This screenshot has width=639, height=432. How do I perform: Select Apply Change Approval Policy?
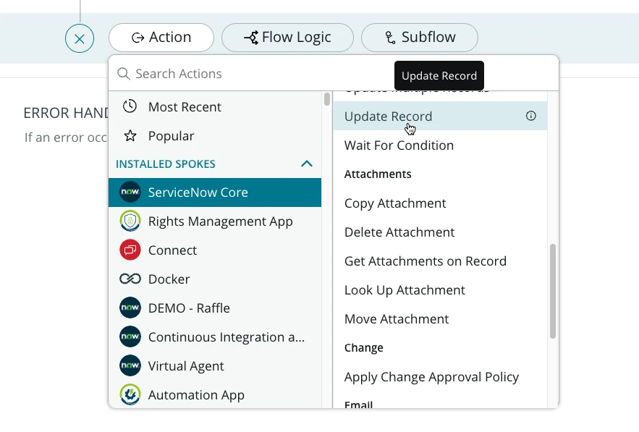click(431, 377)
